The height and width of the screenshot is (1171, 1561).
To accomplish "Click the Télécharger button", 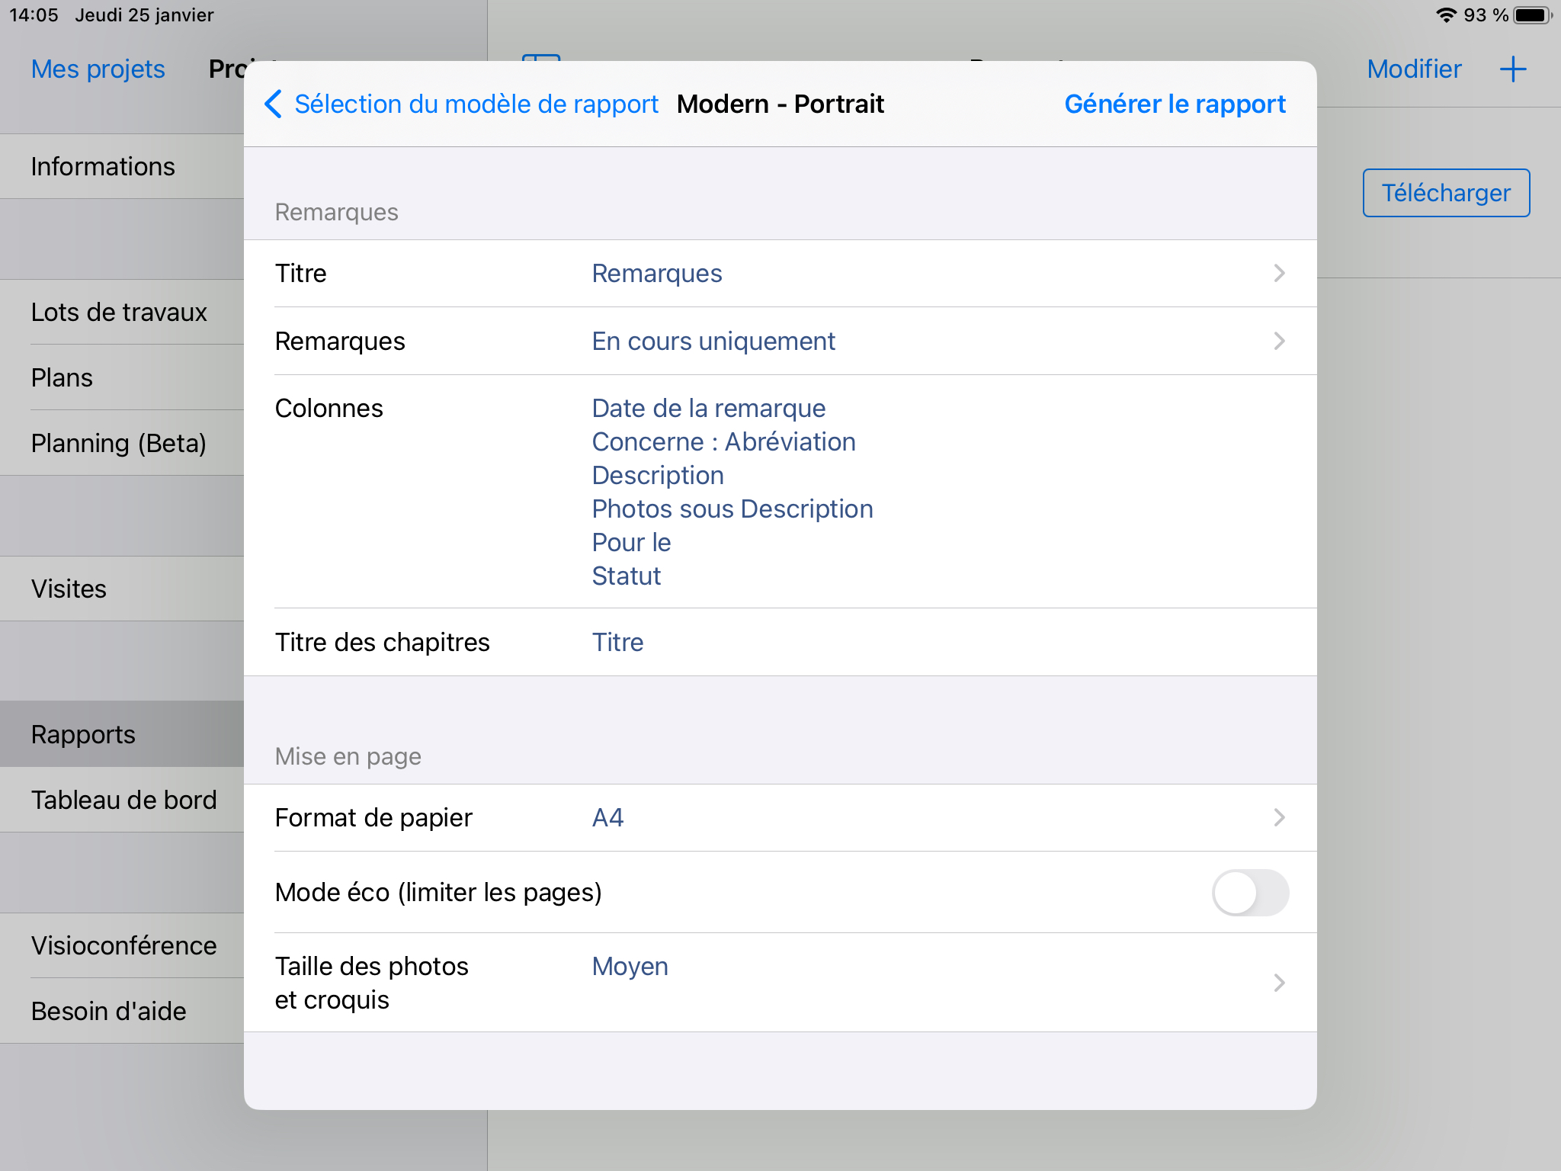I will click(x=1445, y=193).
